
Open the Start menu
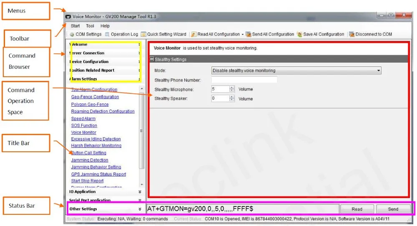tap(75, 26)
